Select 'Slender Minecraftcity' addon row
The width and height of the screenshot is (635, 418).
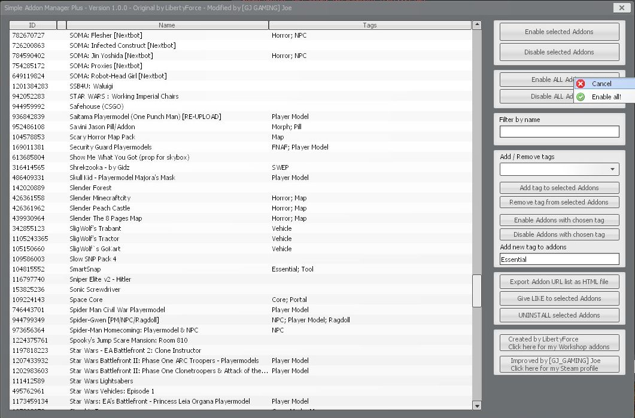tap(241, 198)
